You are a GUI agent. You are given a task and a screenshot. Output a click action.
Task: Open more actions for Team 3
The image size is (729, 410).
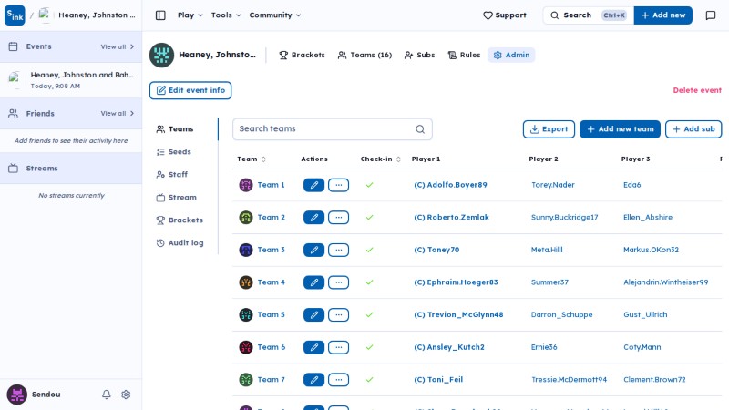(x=338, y=250)
